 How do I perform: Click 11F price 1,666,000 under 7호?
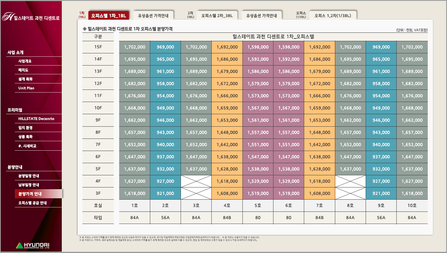pyautogui.click(x=319, y=96)
